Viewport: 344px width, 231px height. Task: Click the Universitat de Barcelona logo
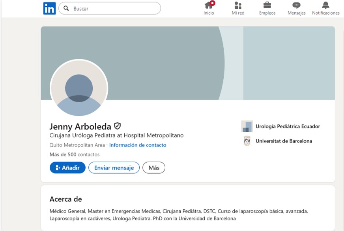click(x=247, y=141)
